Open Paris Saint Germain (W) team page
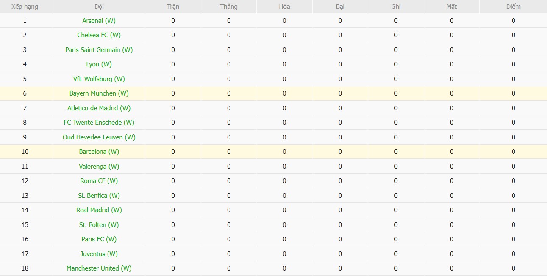 [99, 49]
